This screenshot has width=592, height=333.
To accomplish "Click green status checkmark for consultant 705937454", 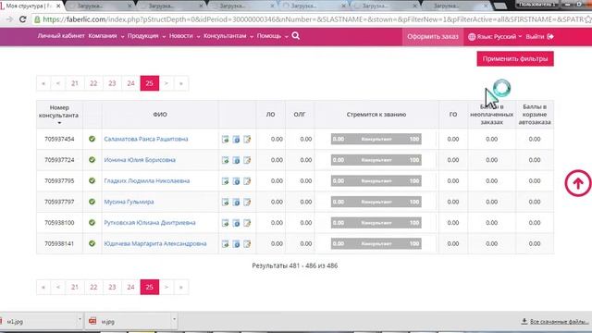I will click(x=92, y=139).
